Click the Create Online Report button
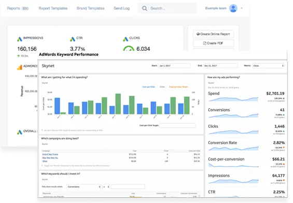Image resolution: width=293 pixels, height=203 pixels. click(x=213, y=34)
